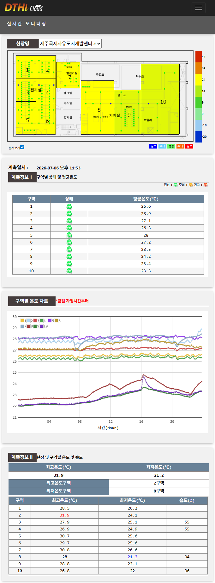Click the red 44 color scale segment

[x=198, y=57]
